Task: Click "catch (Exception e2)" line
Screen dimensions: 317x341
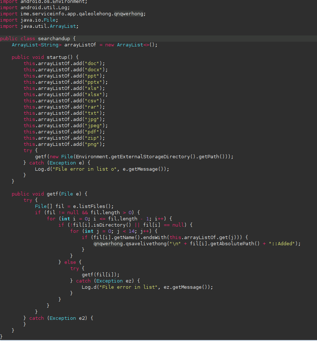Action: pos(58,318)
